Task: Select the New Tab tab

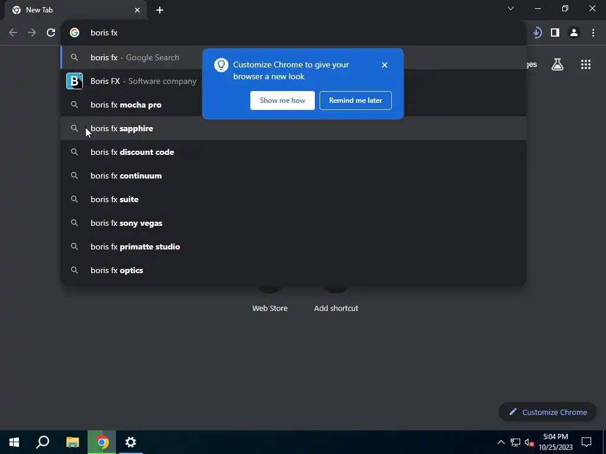Action: 75,10
